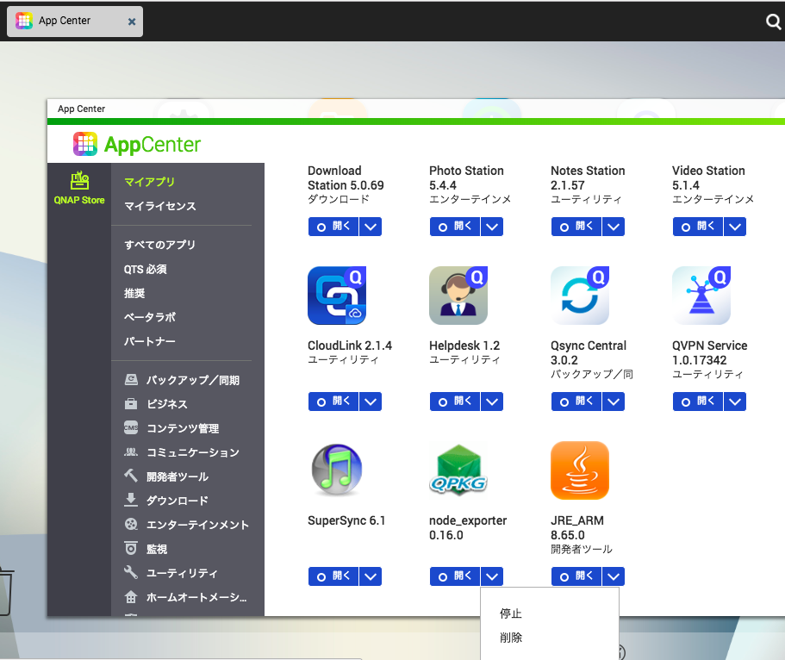Open CloudLink with 開く button
The width and height of the screenshot is (785, 660).
tap(333, 402)
